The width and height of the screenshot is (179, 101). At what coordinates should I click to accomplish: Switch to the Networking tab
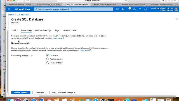26,31
